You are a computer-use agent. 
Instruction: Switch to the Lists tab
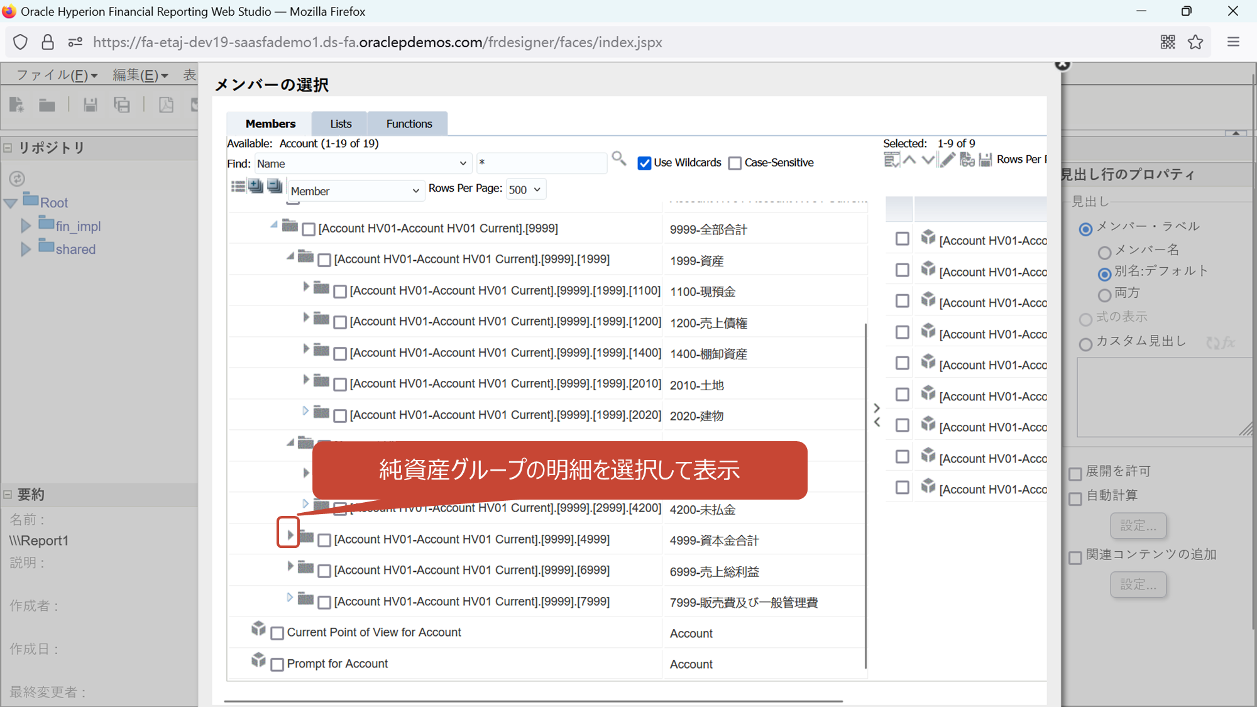coord(341,124)
